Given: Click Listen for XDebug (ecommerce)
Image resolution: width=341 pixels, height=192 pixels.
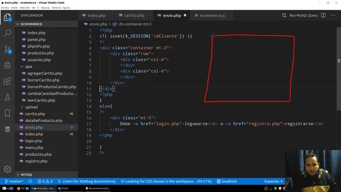Looking at the screenshot, I should point(87,181).
